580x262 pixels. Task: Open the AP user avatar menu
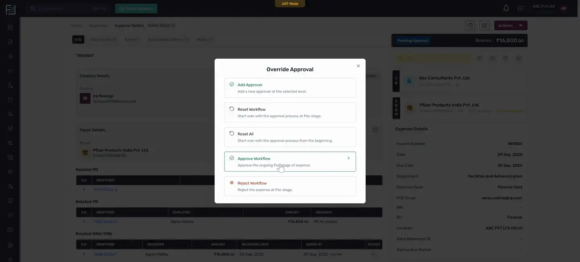[x=563, y=8]
